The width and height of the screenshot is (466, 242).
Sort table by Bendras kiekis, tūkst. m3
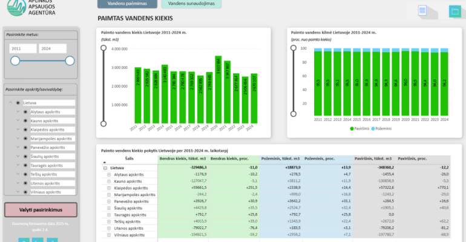click(x=183, y=159)
